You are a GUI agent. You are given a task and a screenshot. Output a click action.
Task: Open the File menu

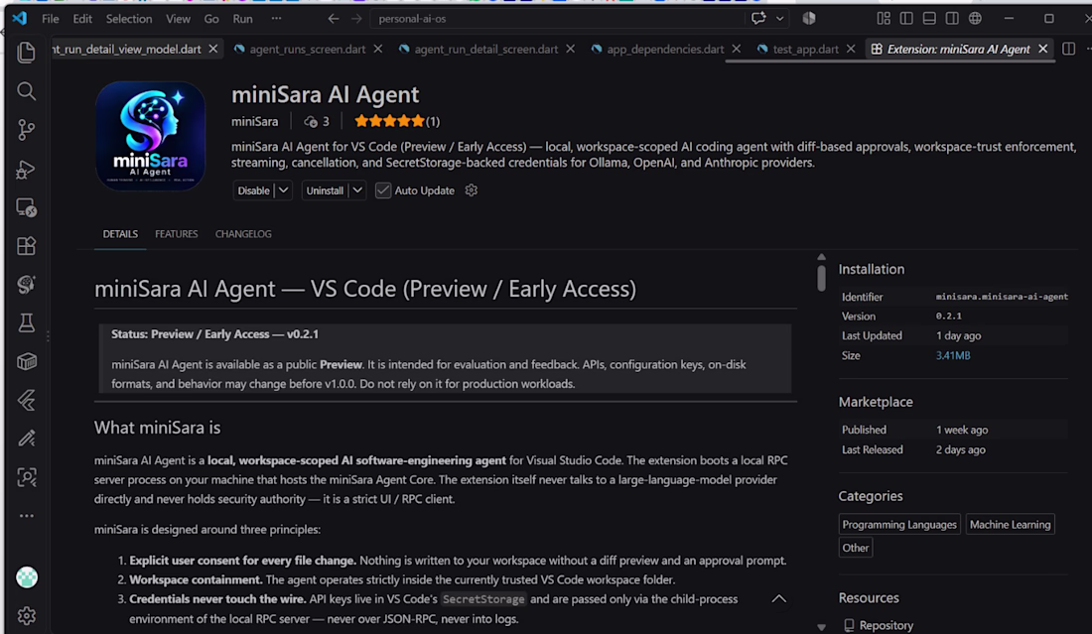[51, 19]
